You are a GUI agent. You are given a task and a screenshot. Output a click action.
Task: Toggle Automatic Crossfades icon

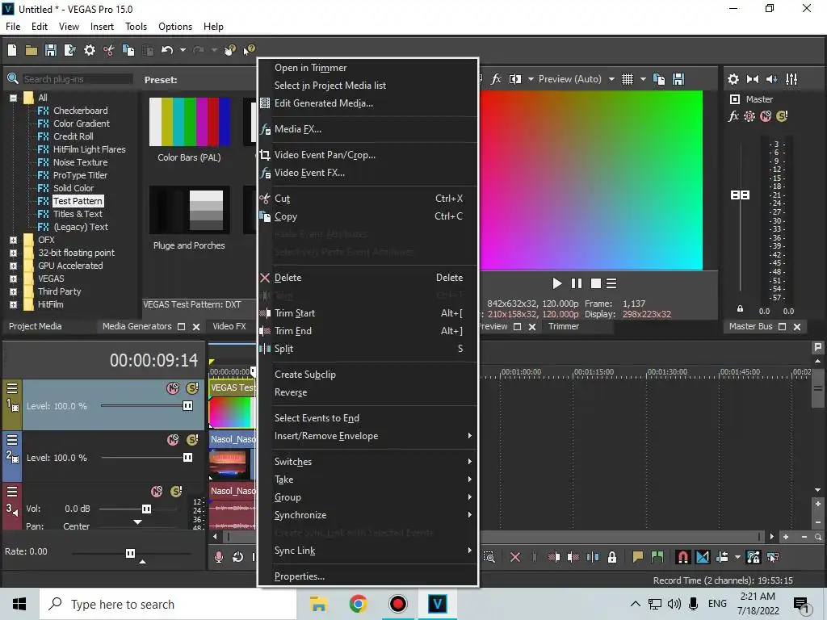coord(703,557)
